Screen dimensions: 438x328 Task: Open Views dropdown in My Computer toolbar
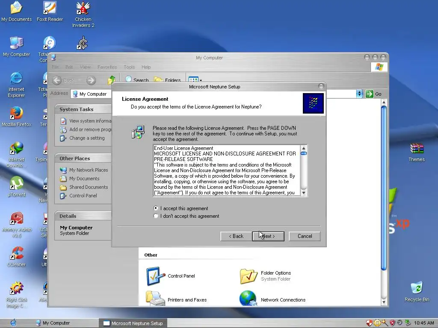pos(195,80)
